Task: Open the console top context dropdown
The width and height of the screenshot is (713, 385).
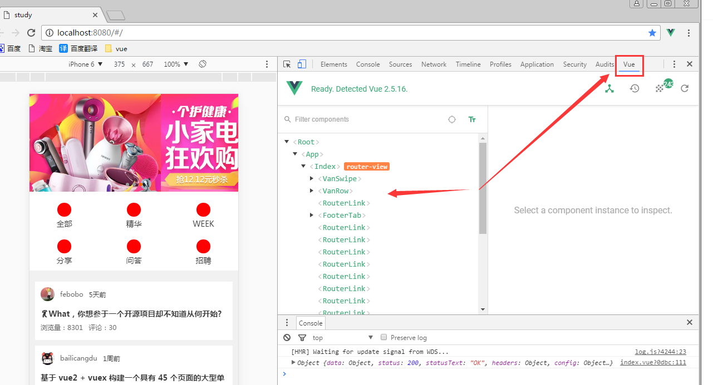Action: point(342,337)
